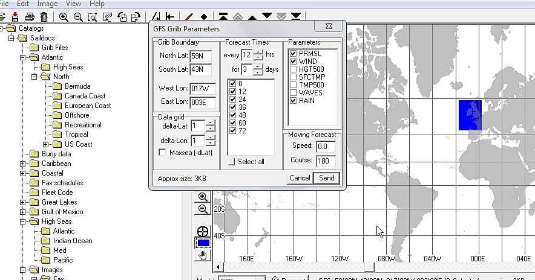Image resolution: width=535 pixels, height=280 pixels.
Task: Select the crosshair target map tool
Action: 203,231
